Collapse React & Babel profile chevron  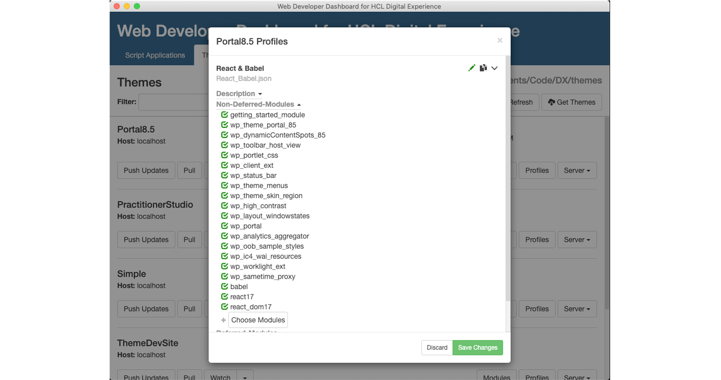495,68
